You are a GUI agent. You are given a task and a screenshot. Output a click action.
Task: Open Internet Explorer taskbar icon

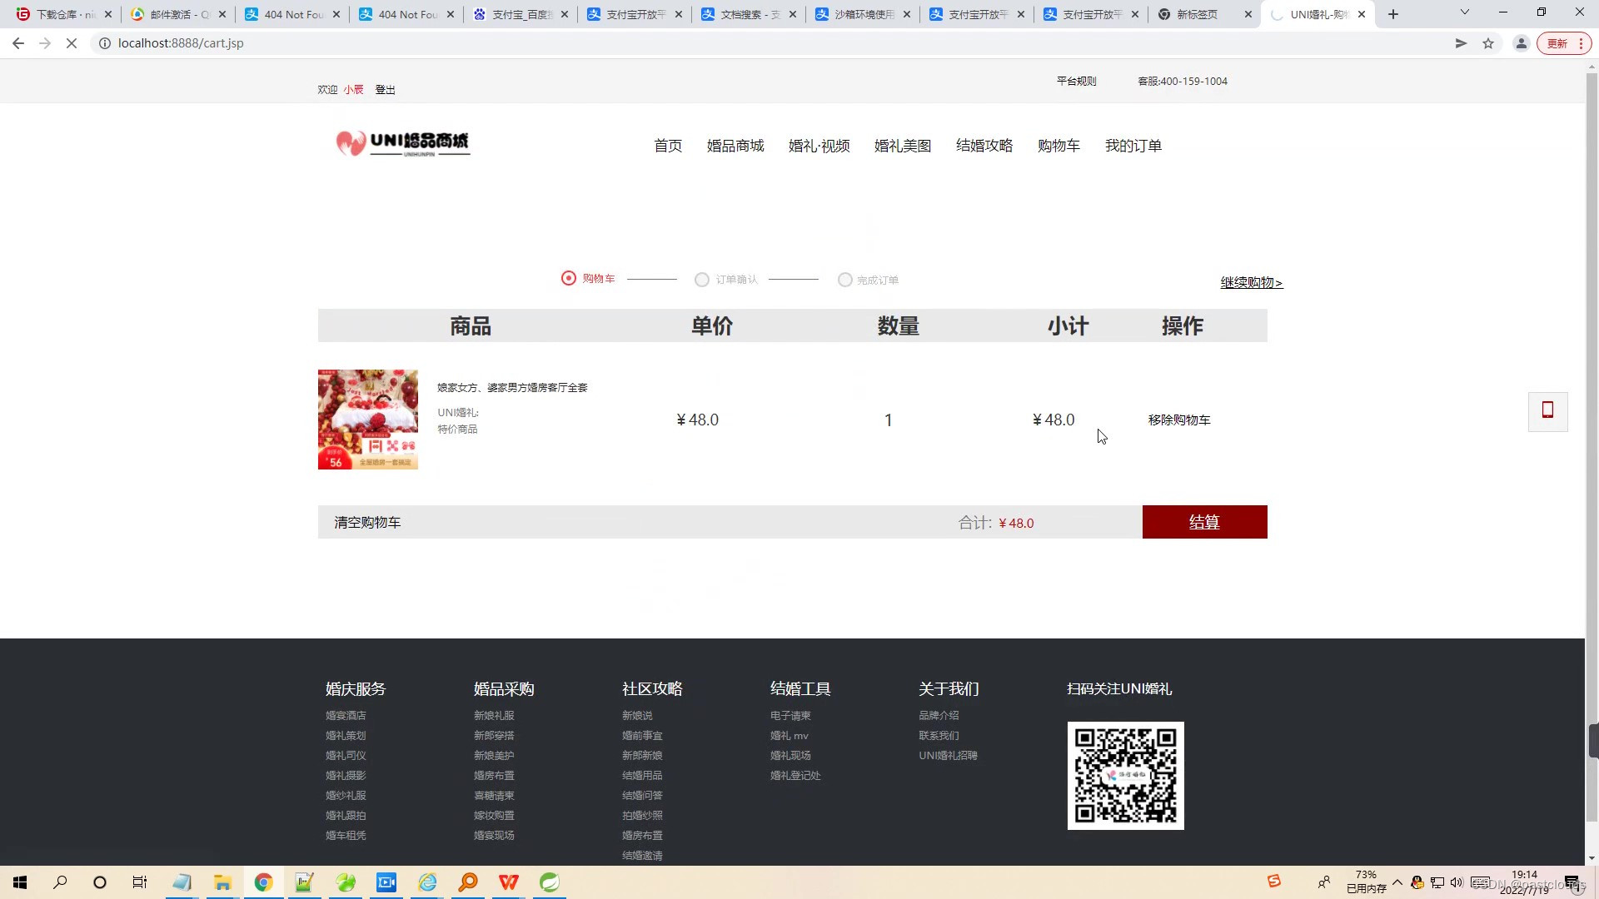coord(427,882)
